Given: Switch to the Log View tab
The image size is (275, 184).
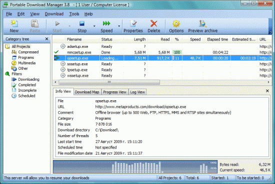Looking at the screenshot, I should tap(137, 92).
